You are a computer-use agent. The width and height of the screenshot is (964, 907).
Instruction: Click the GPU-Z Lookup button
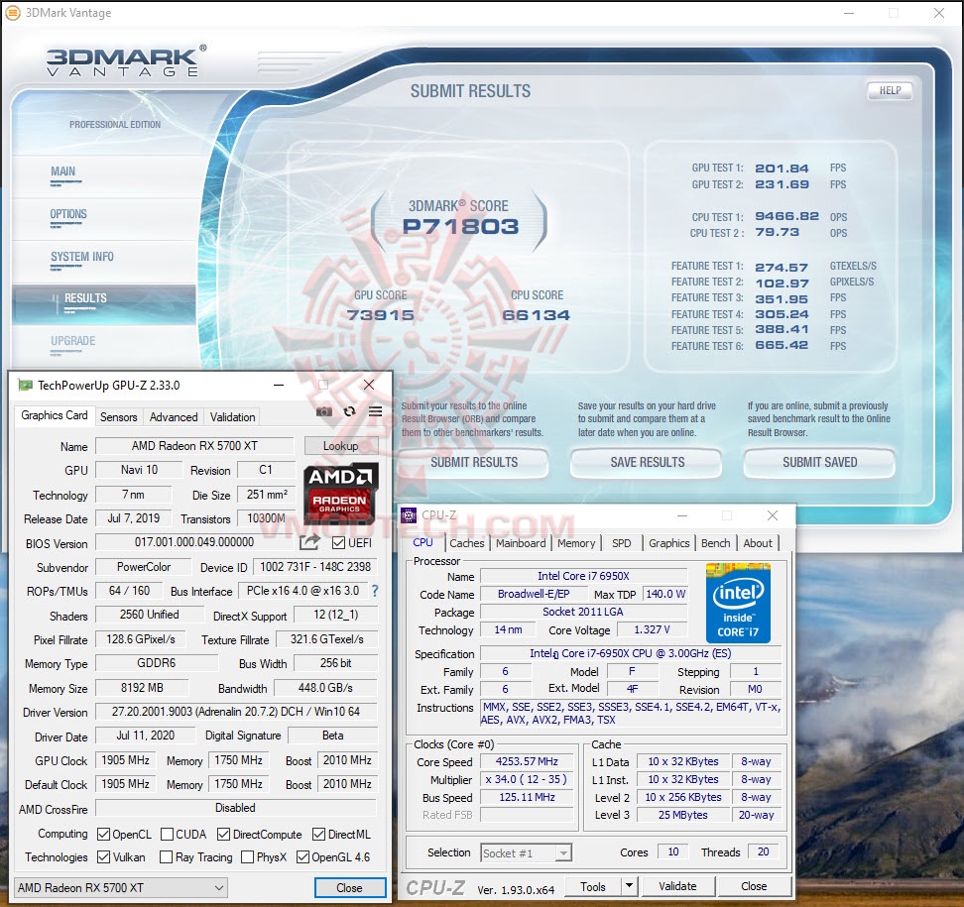click(x=340, y=446)
